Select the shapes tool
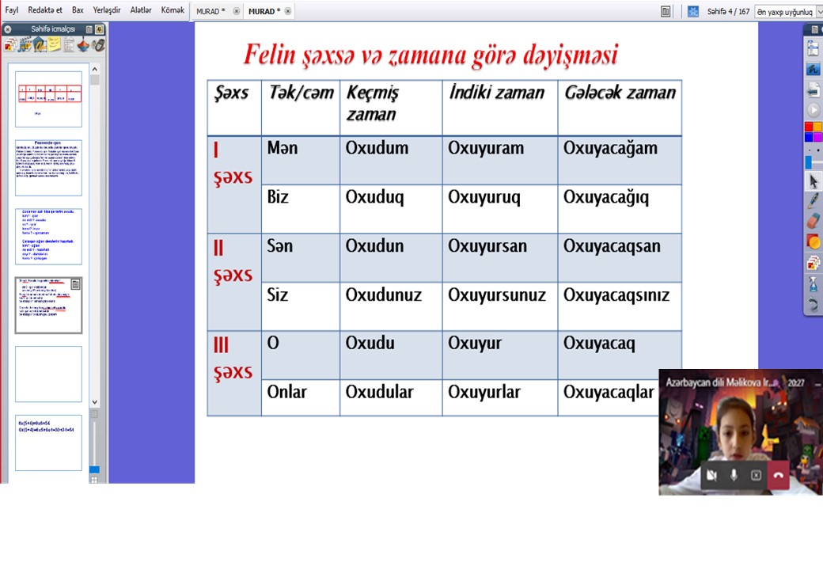 [x=813, y=242]
